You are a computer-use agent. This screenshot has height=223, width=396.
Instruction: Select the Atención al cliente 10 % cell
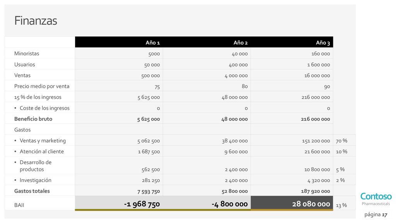(x=341, y=152)
